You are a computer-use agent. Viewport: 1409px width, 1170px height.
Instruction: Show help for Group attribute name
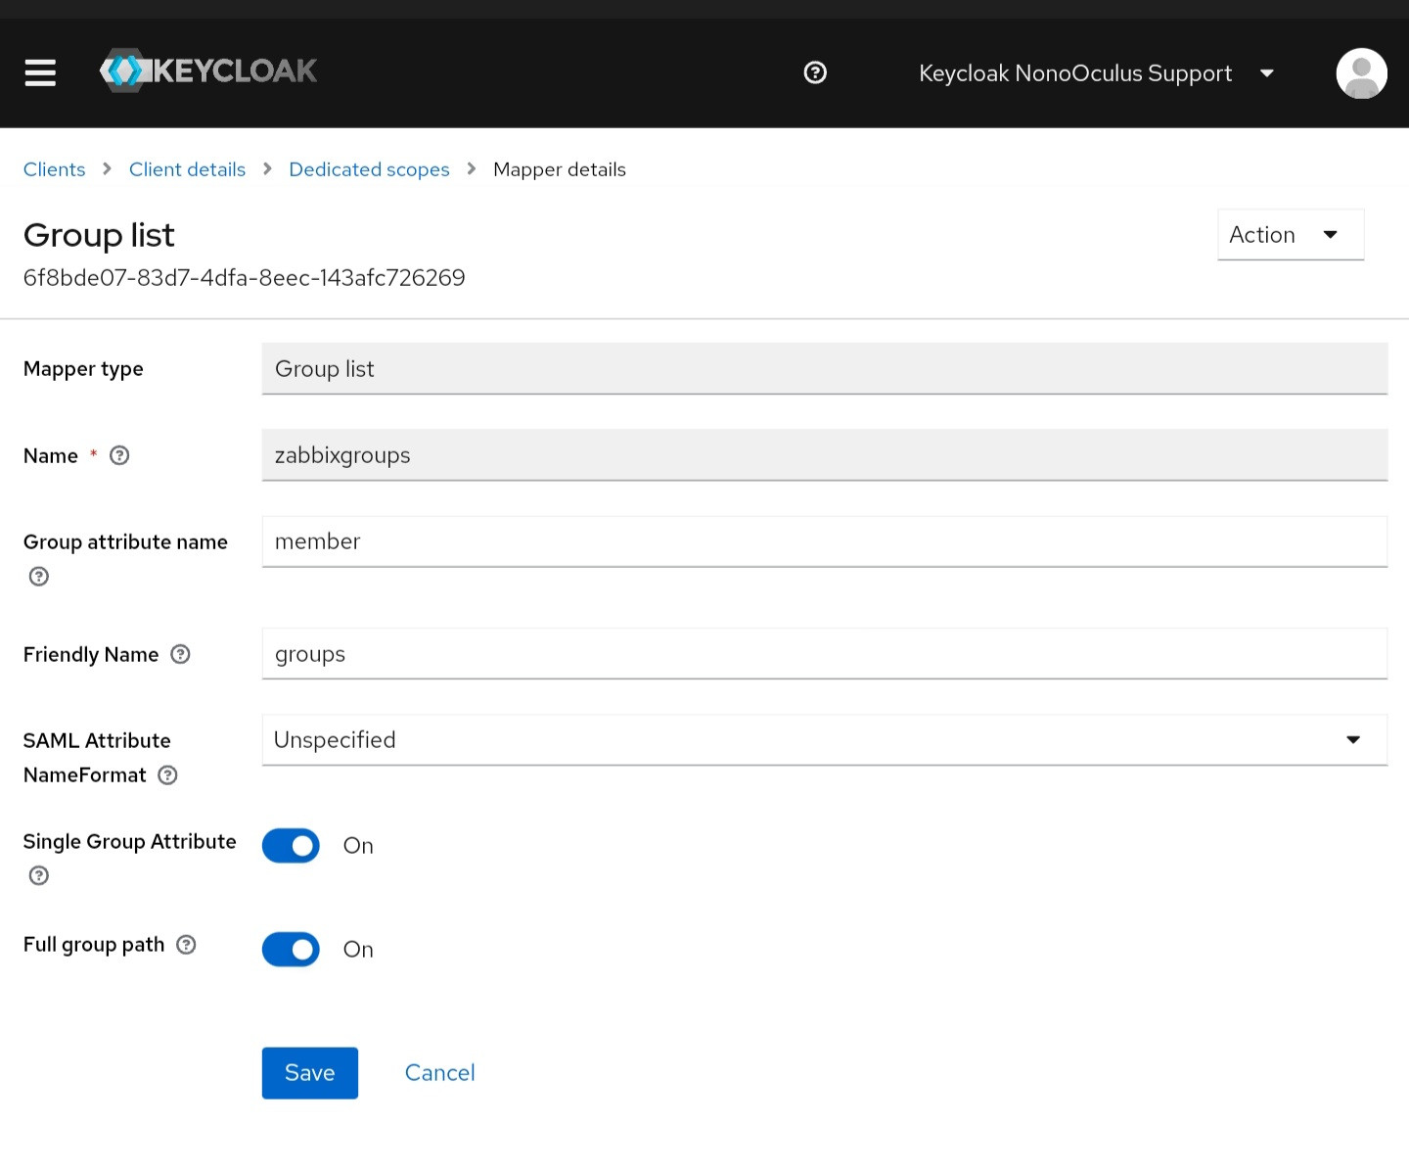point(39,577)
